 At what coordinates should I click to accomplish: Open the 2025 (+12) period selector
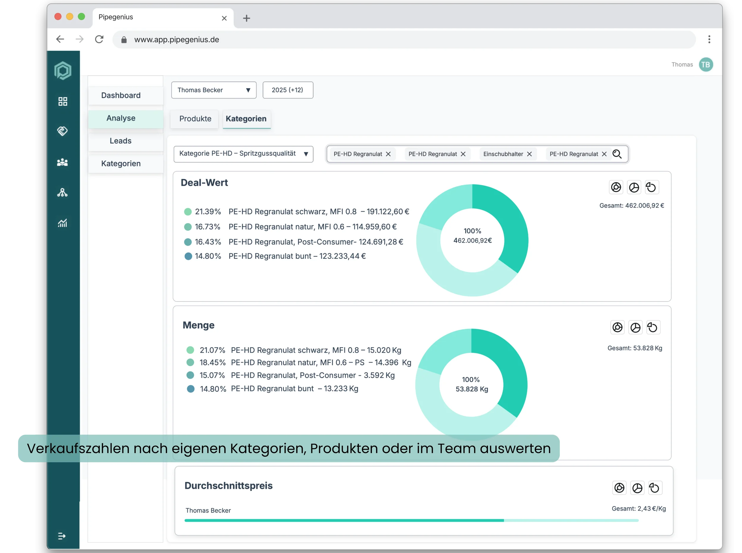288,90
